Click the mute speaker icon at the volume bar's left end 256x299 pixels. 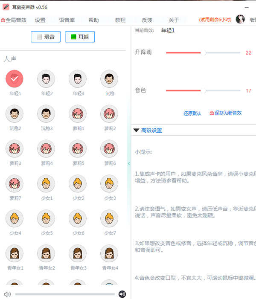(7, 294)
